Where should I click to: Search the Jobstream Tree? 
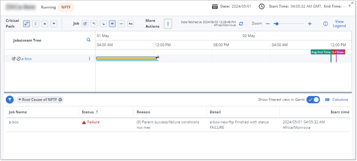[x=88, y=40]
